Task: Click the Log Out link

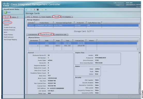Action: [138, 7]
